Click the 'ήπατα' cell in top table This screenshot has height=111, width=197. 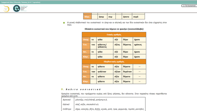pos(127,17)
